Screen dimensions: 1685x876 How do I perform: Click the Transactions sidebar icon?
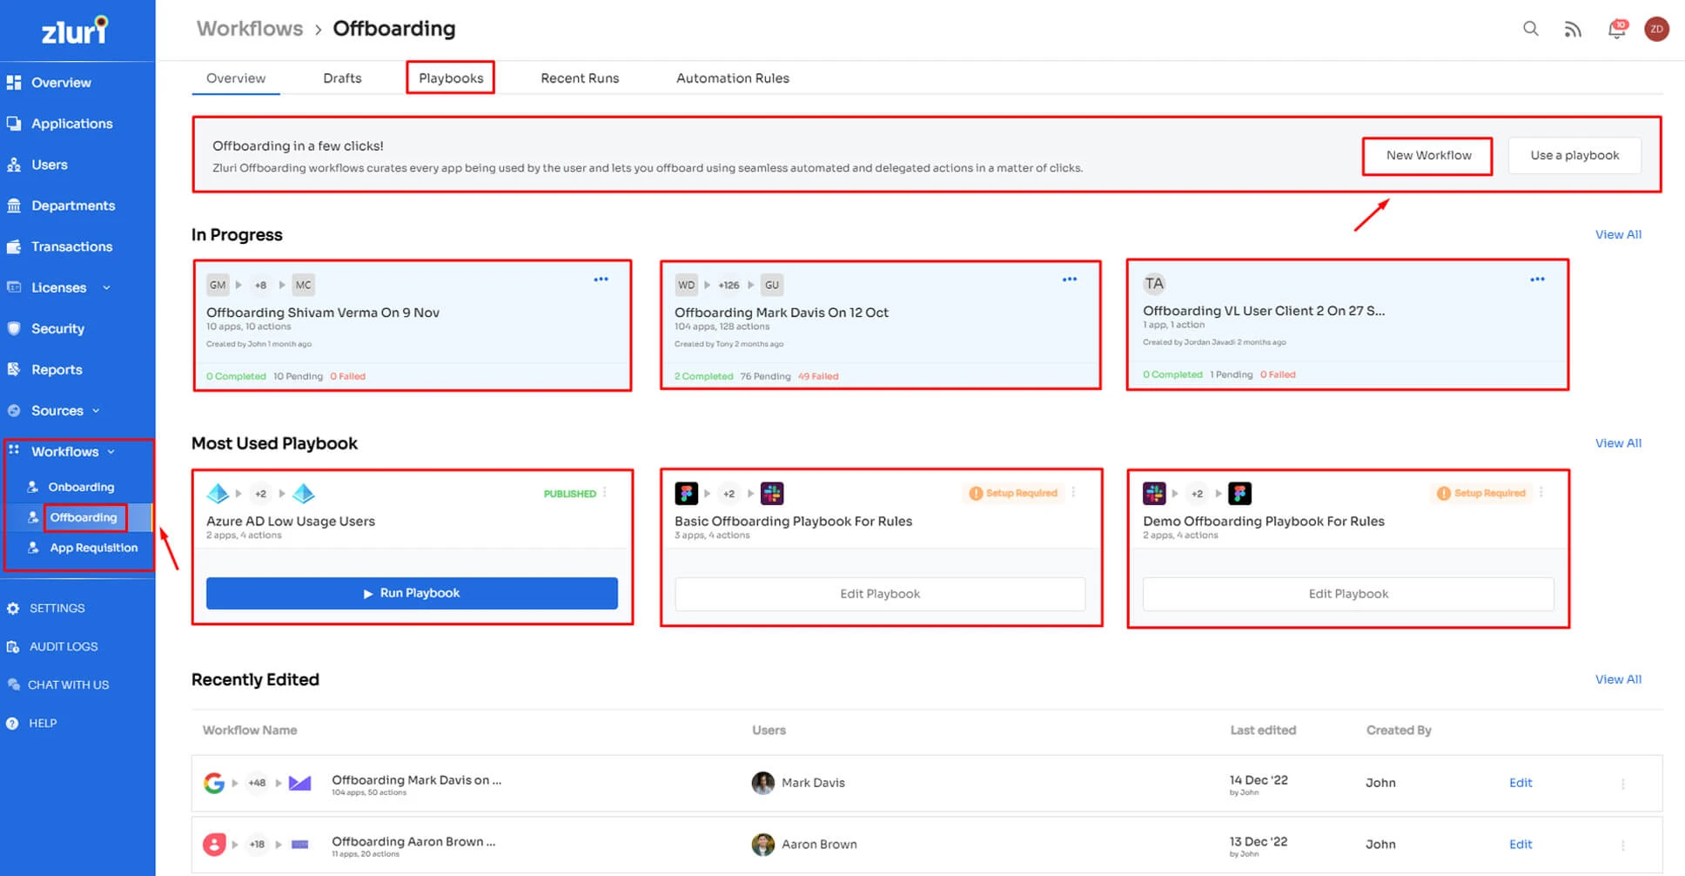tap(71, 246)
